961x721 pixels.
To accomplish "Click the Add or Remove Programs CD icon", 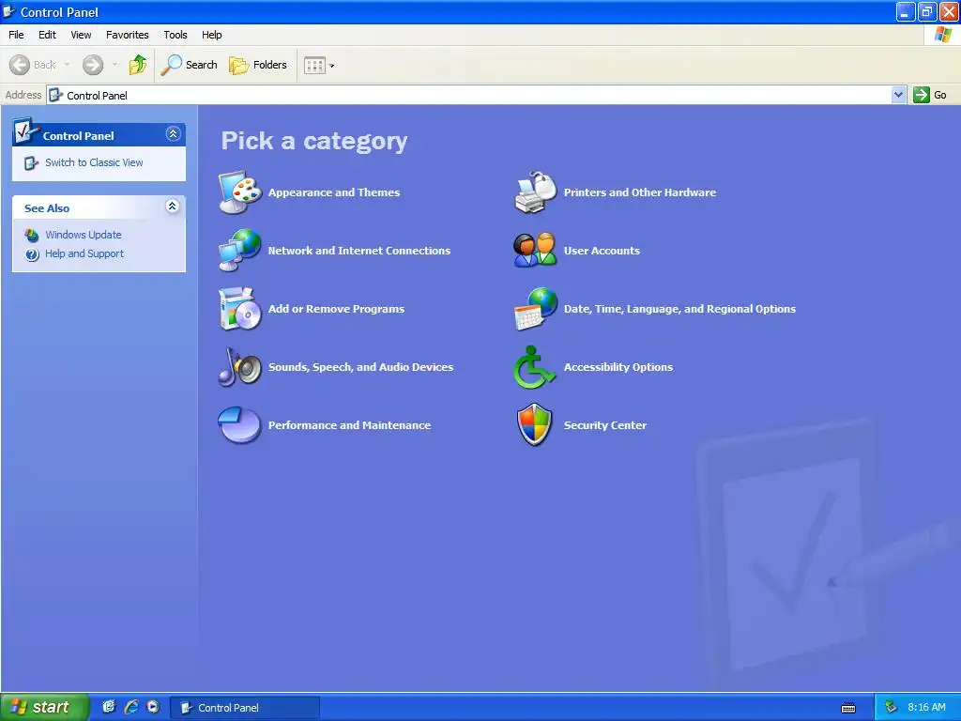I will 240,308.
